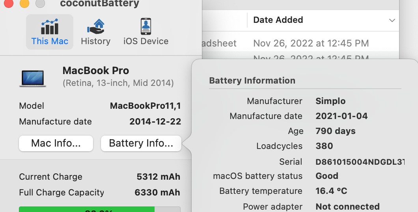The height and width of the screenshot is (212, 418).
Task: Click the Loadcycles label
Action: (x=279, y=146)
